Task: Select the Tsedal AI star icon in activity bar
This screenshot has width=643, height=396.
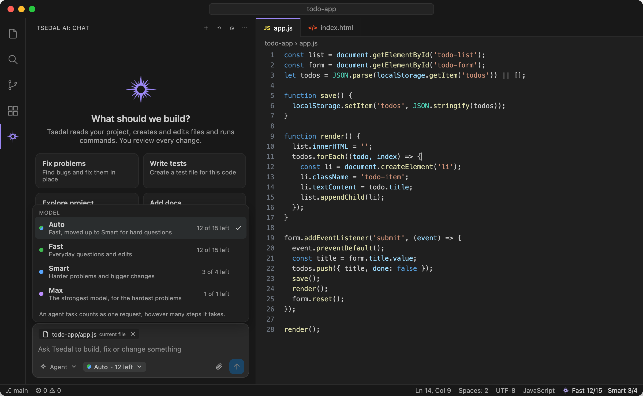Action: 13,136
